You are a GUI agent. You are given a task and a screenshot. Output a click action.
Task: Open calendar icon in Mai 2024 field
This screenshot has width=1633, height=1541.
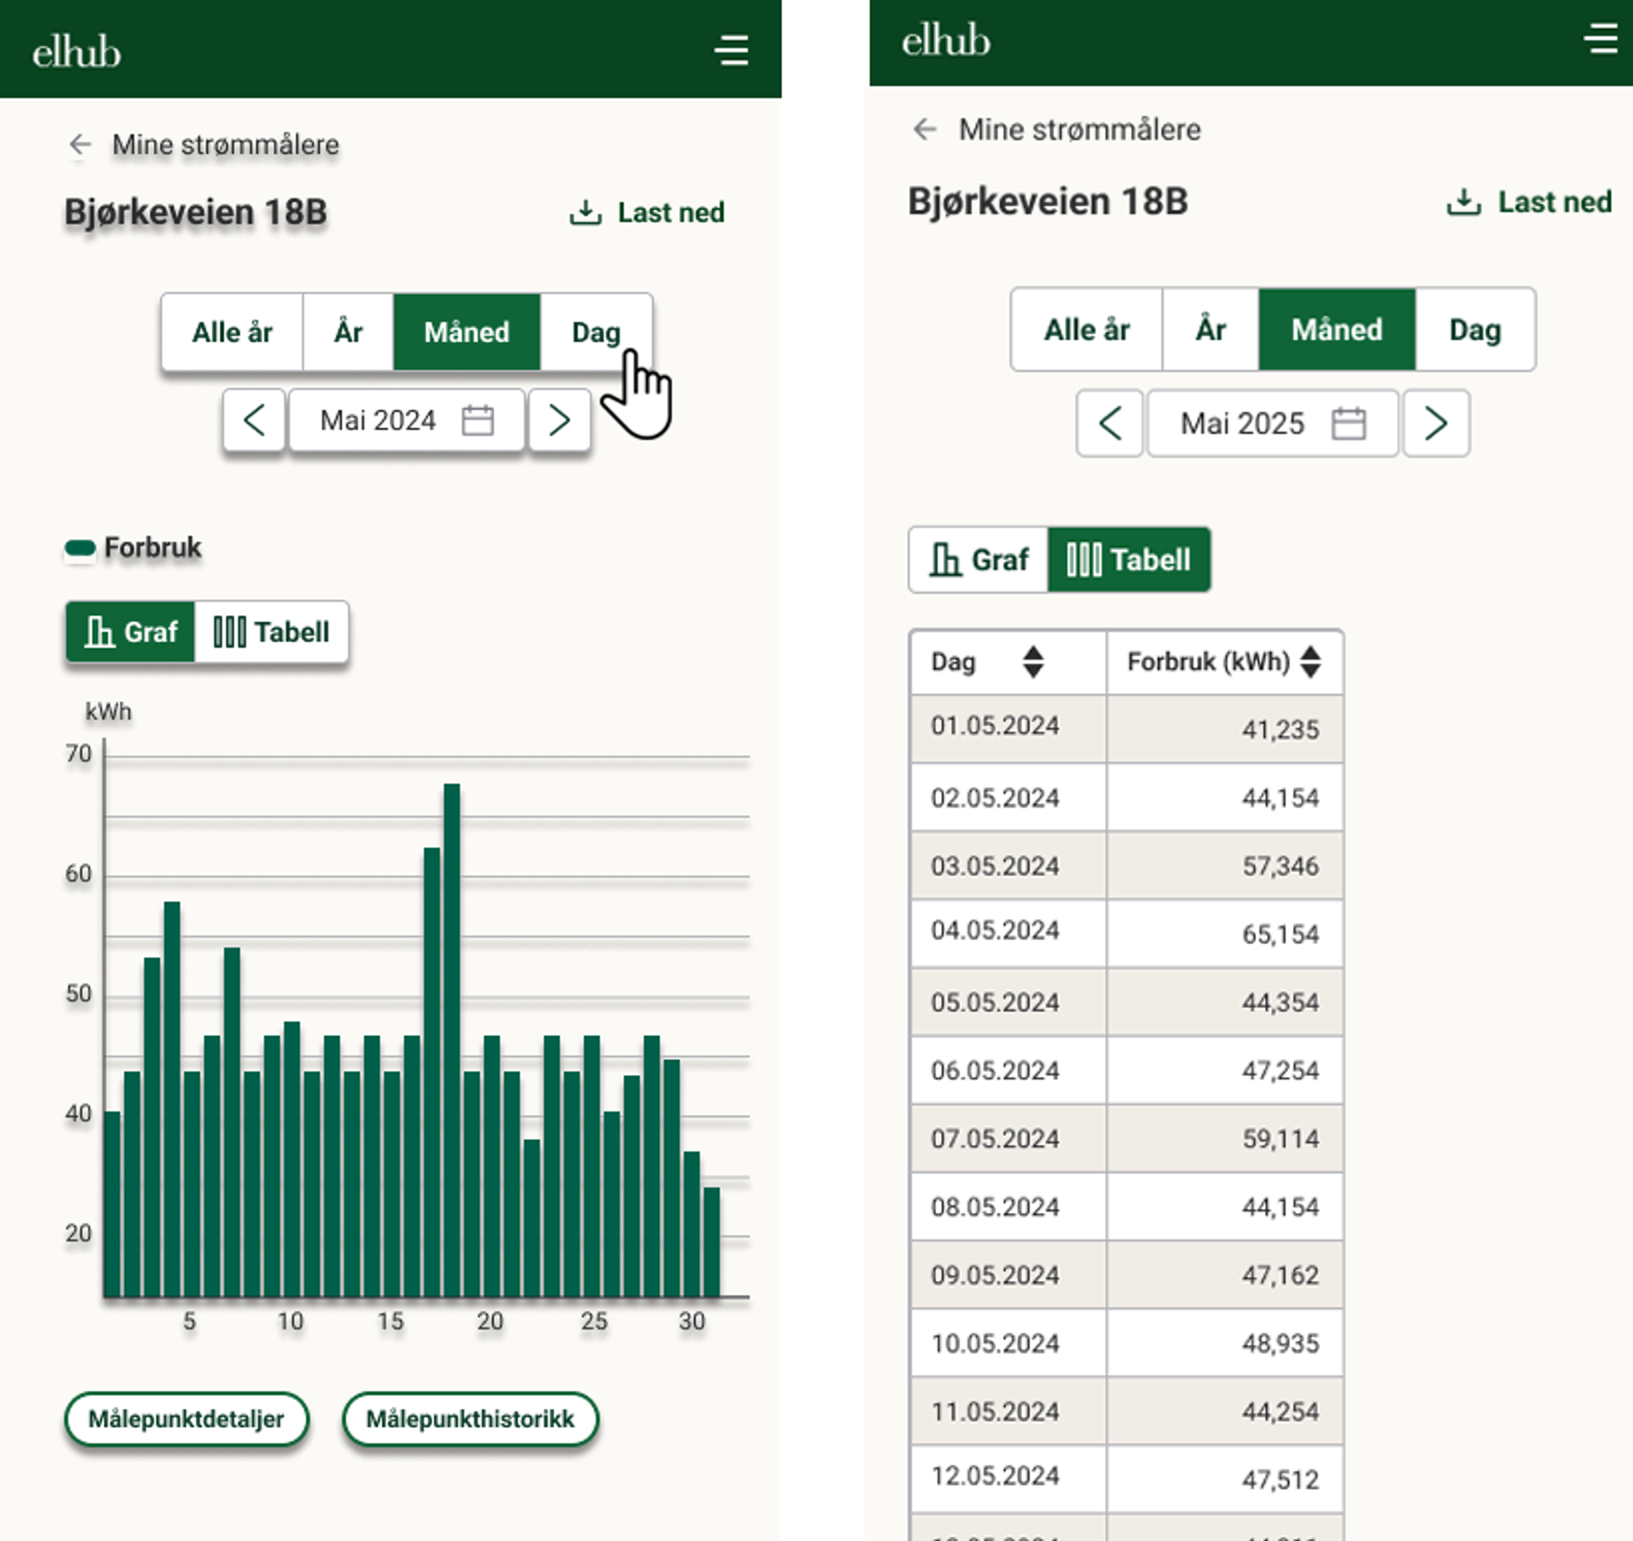click(x=477, y=421)
